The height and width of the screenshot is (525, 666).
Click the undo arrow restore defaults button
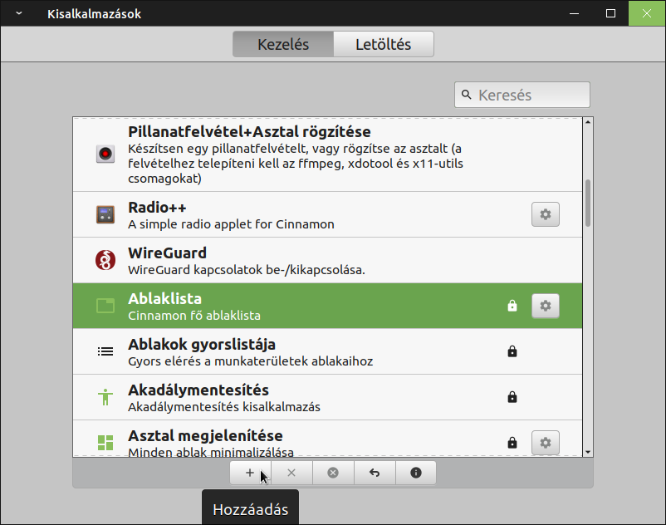pyautogui.click(x=375, y=473)
